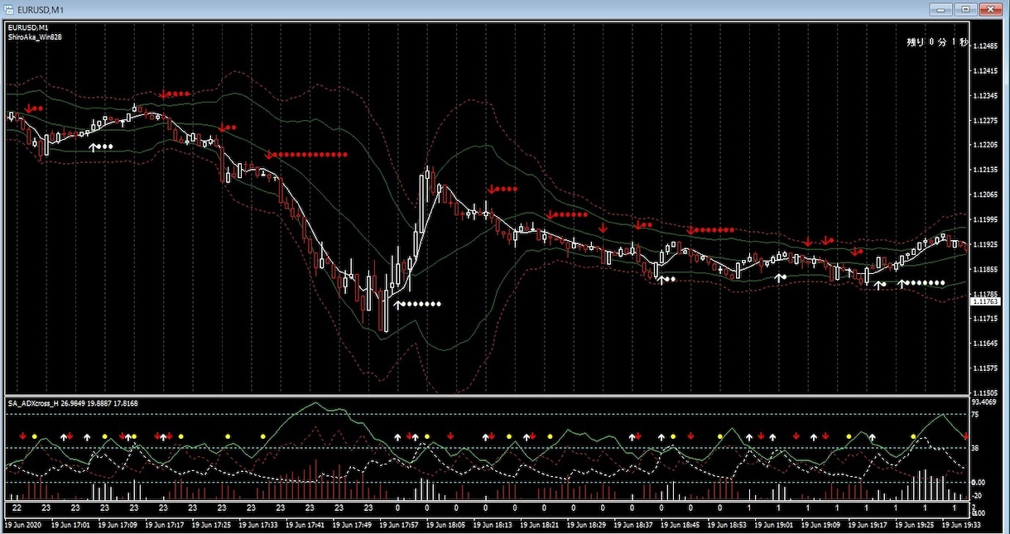Click the 19 Jun 17:01 time label
Image resolution: width=1010 pixels, height=534 pixels.
point(70,525)
